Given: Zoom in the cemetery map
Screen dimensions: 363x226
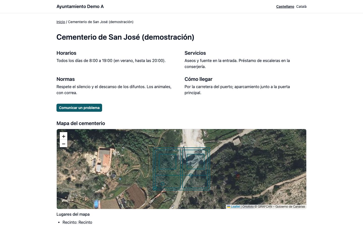Looking at the screenshot, I should (x=64, y=136).
